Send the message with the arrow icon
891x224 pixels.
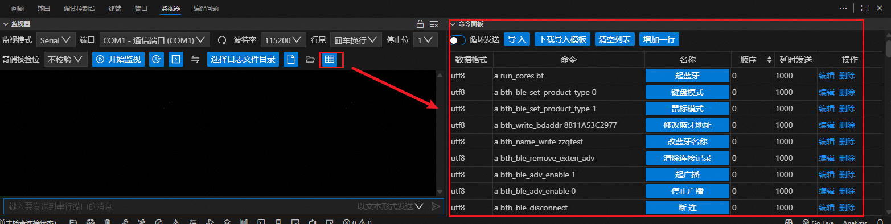point(436,206)
